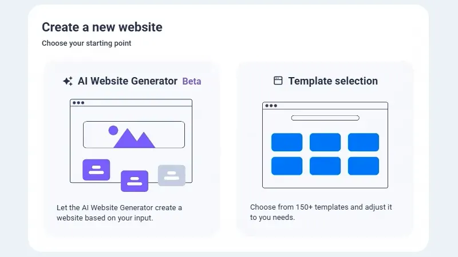This screenshot has height=257, width=458.
Task: Click the template grid illustration
Action: point(325,145)
